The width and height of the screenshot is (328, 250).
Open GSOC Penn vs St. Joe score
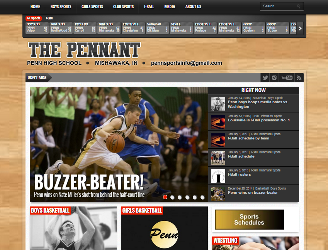click(277, 28)
